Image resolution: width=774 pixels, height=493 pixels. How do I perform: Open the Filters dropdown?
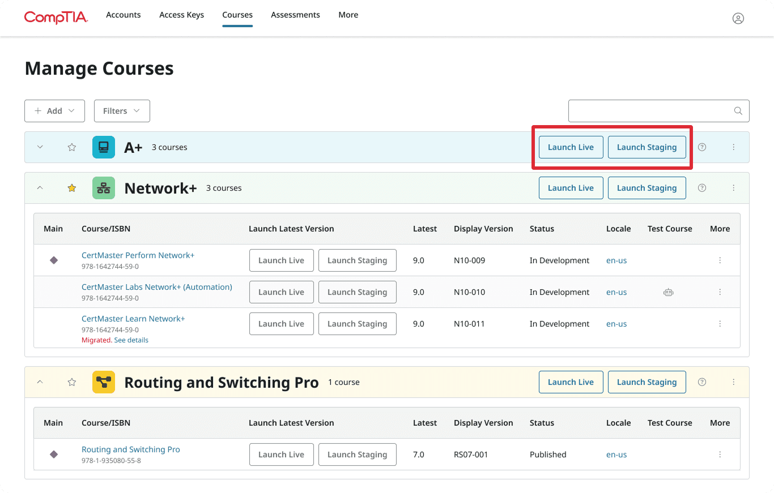point(122,111)
